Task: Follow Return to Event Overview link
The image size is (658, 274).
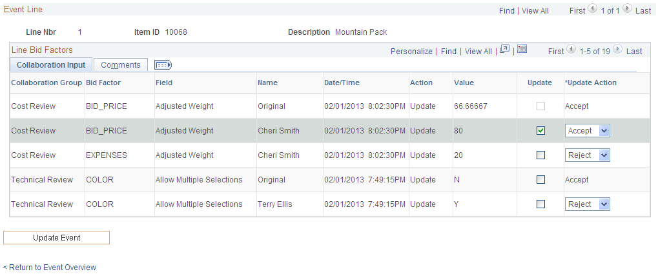Action: coord(50,268)
